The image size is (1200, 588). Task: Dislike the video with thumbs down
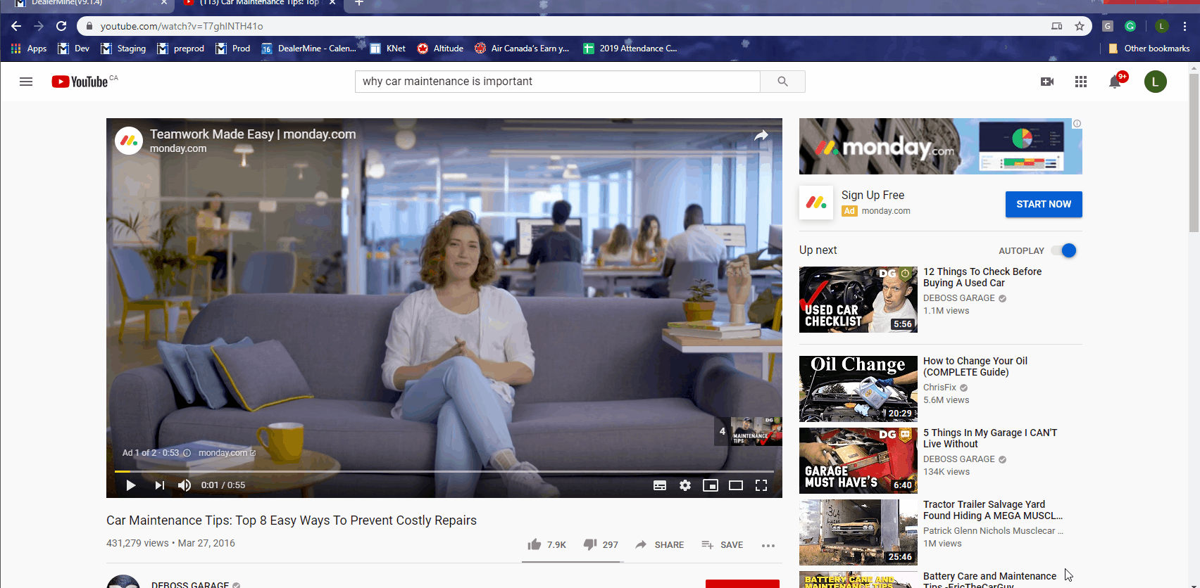[x=590, y=544]
